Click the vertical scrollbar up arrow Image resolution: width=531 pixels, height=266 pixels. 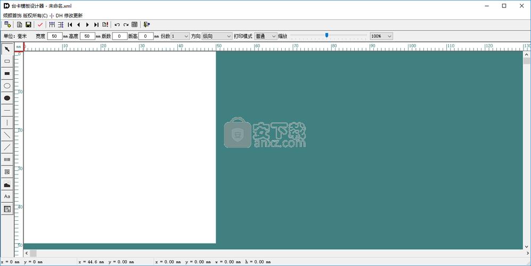(x=527, y=54)
